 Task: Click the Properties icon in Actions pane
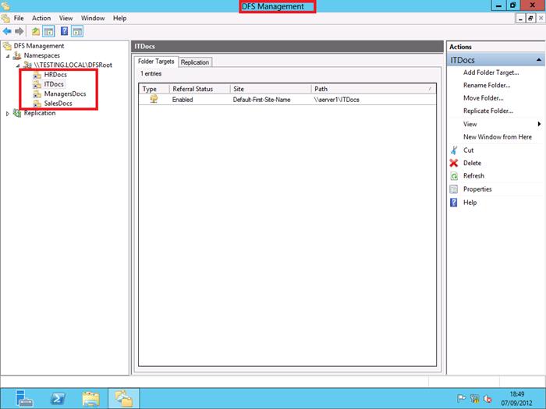[454, 189]
